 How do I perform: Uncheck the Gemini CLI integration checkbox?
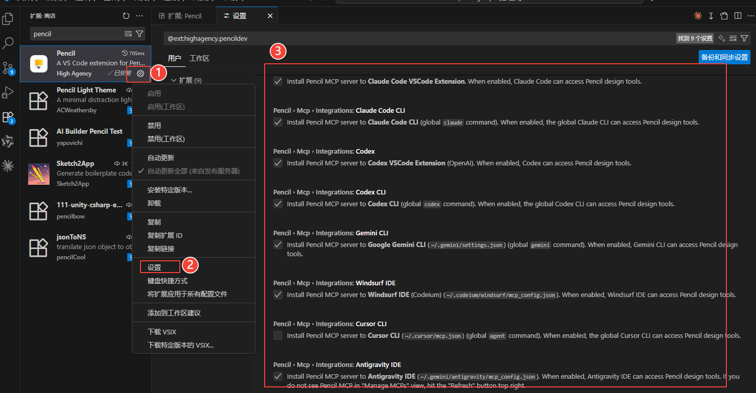click(x=278, y=244)
